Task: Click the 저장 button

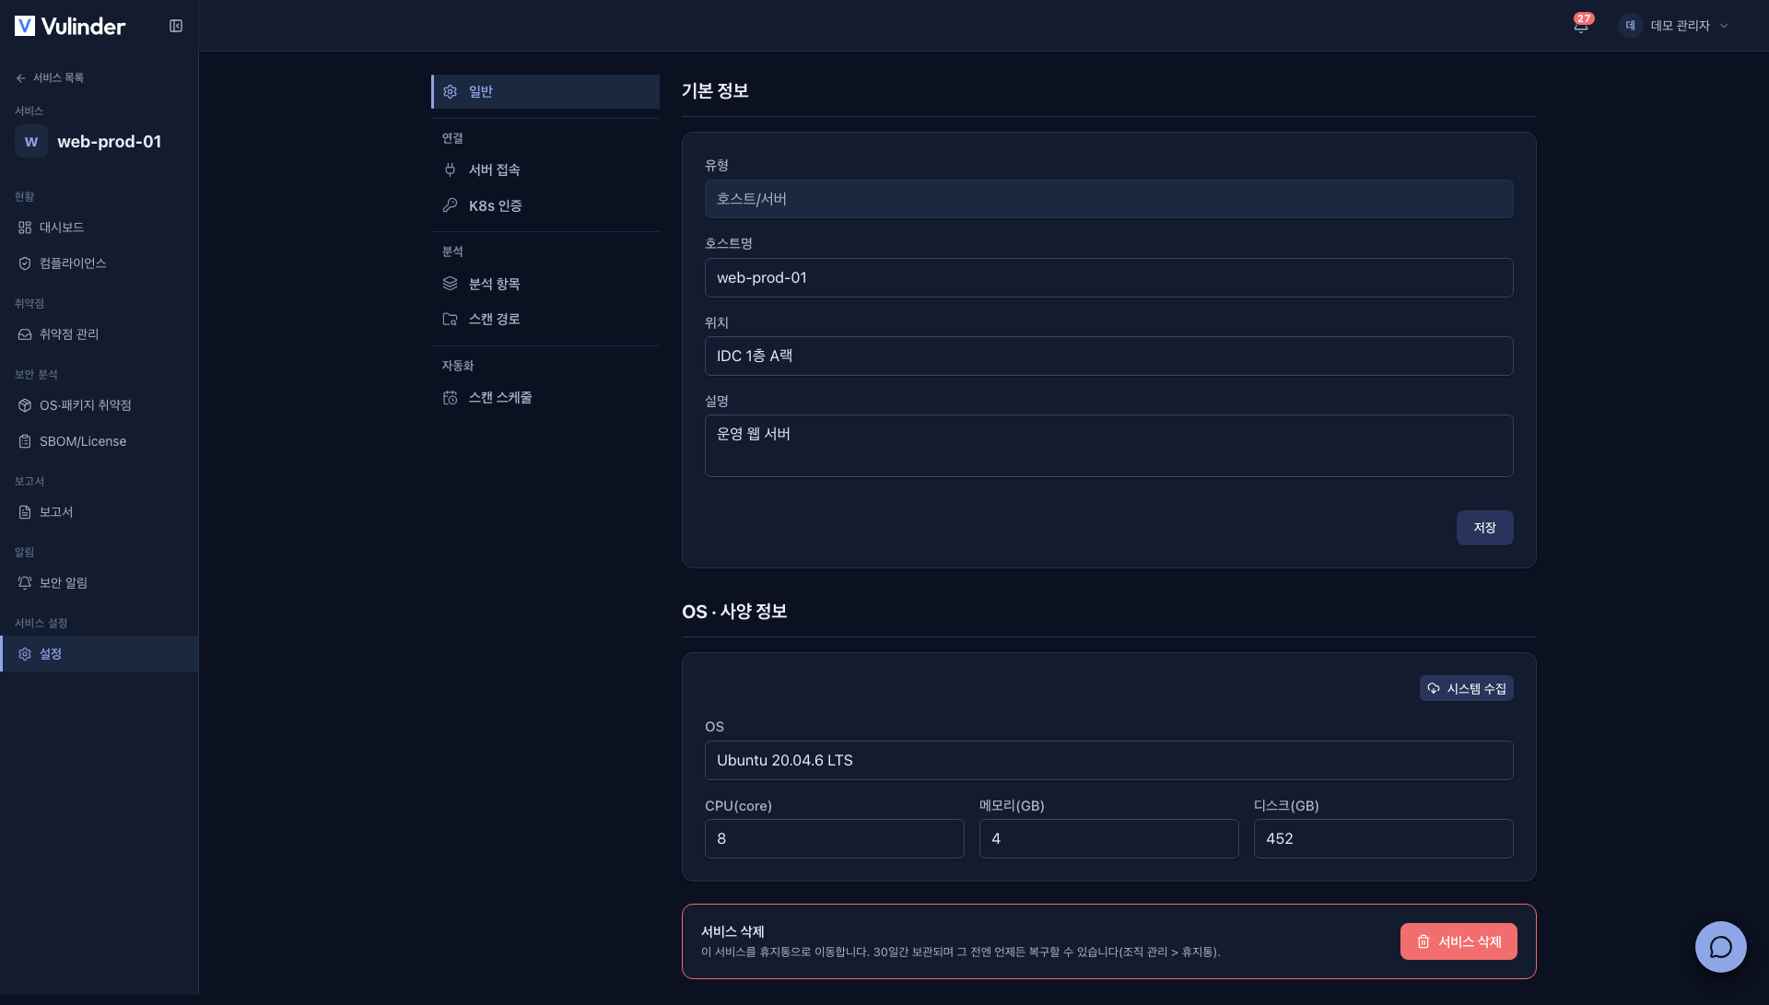Action: [x=1484, y=528]
